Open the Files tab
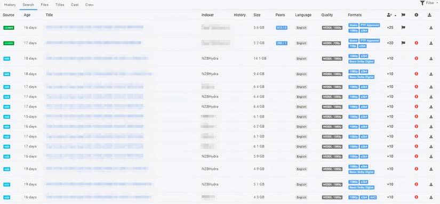This screenshot has height=204, width=440. tap(45, 5)
